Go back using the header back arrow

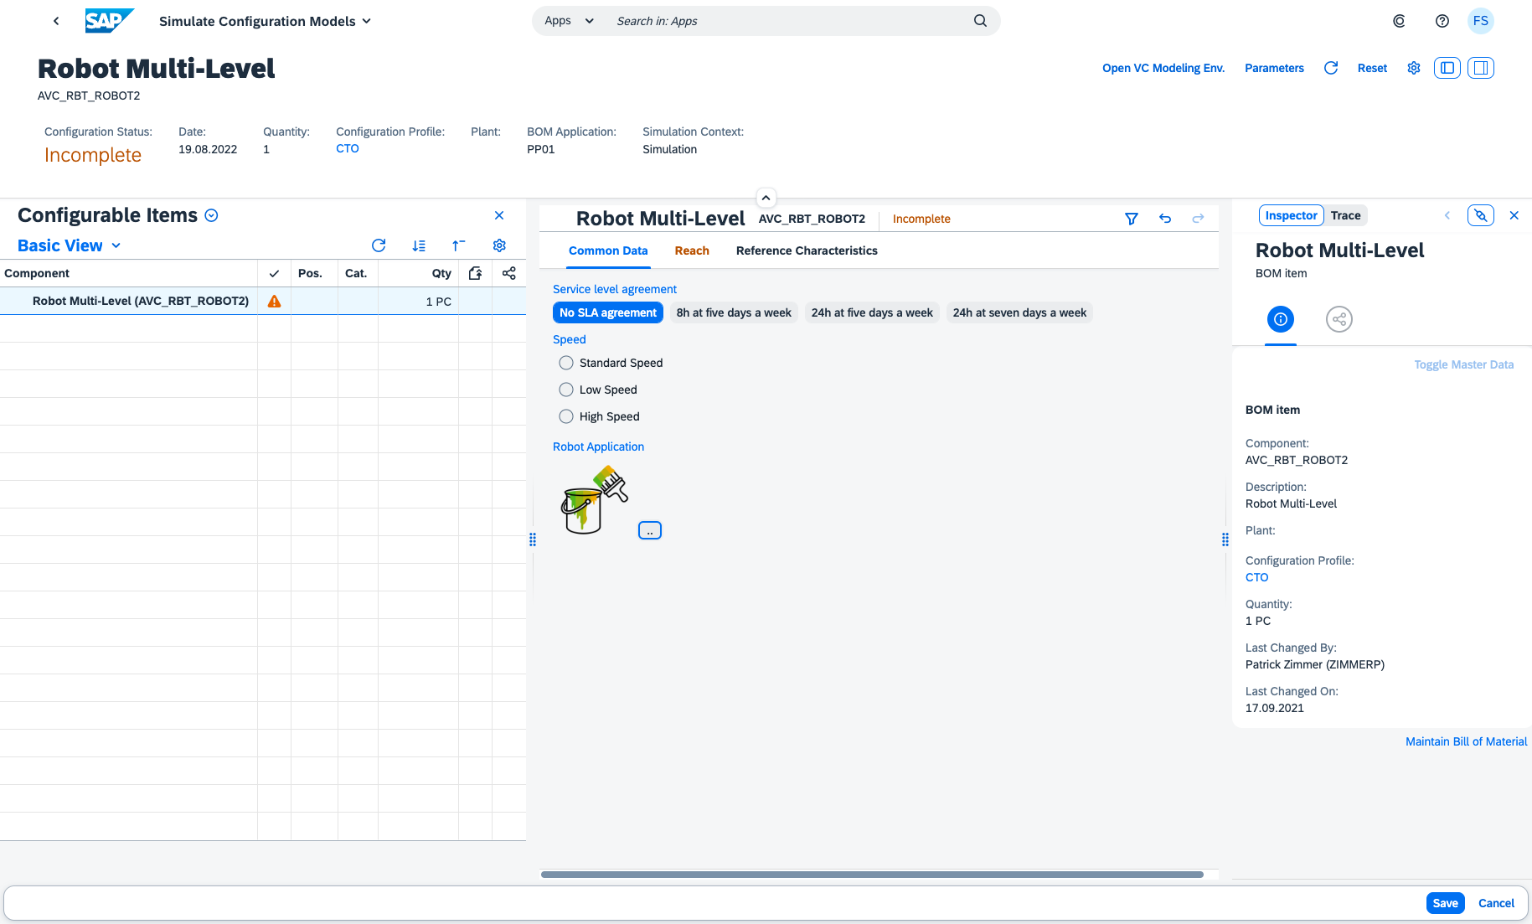pyautogui.click(x=56, y=21)
